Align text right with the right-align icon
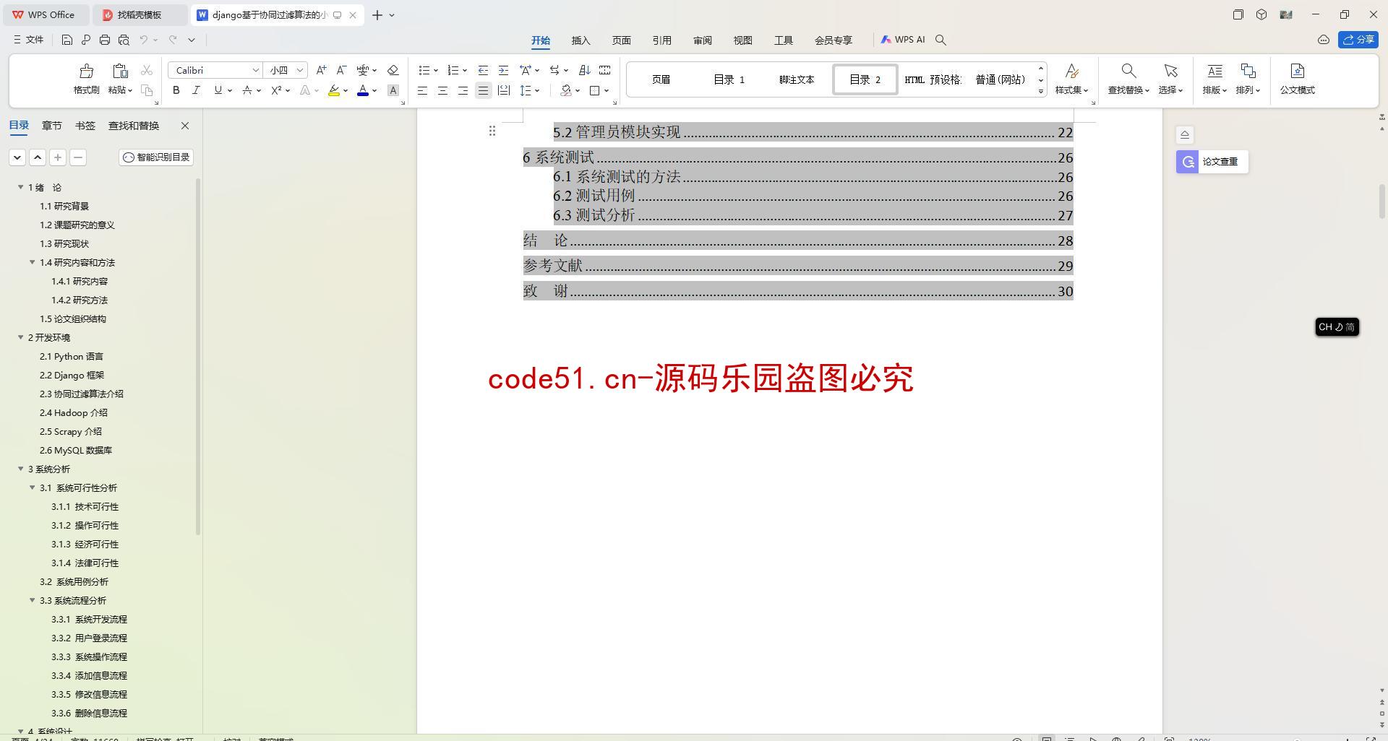 pyautogui.click(x=463, y=90)
